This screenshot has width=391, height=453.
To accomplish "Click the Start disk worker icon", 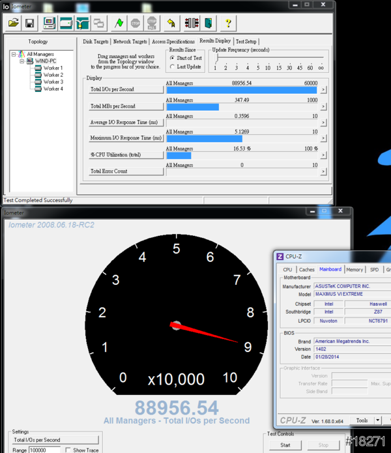I will tap(66, 23).
